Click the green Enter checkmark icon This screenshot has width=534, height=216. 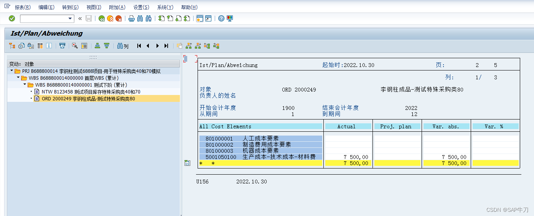tap(12, 18)
